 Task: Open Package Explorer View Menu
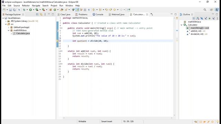45,14
